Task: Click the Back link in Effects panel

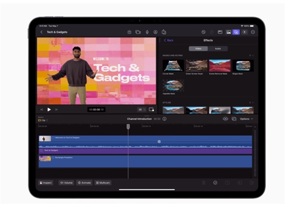Action: pyautogui.click(x=169, y=40)
